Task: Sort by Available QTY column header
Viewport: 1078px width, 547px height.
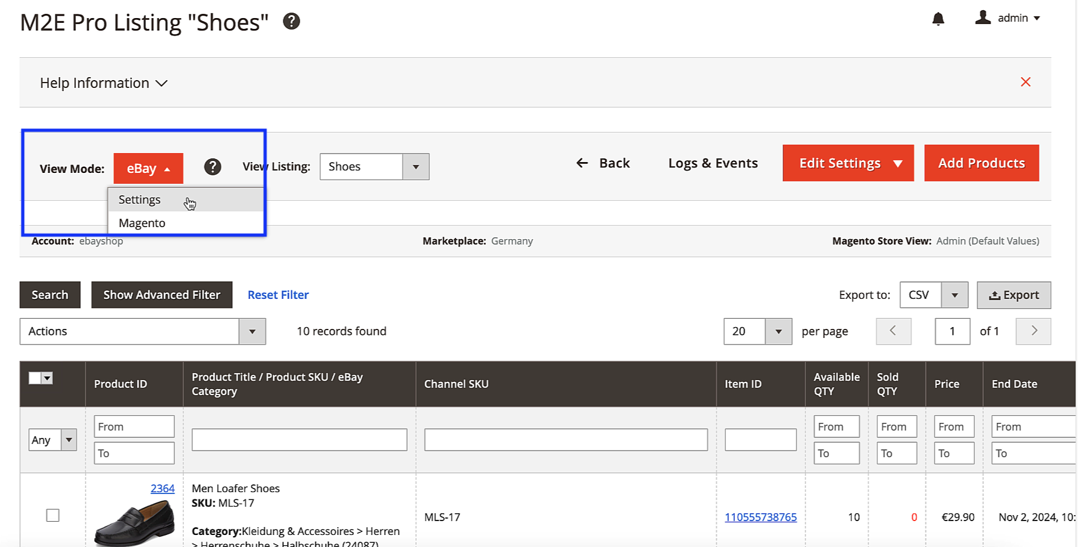Action: (x=837, y=384)
